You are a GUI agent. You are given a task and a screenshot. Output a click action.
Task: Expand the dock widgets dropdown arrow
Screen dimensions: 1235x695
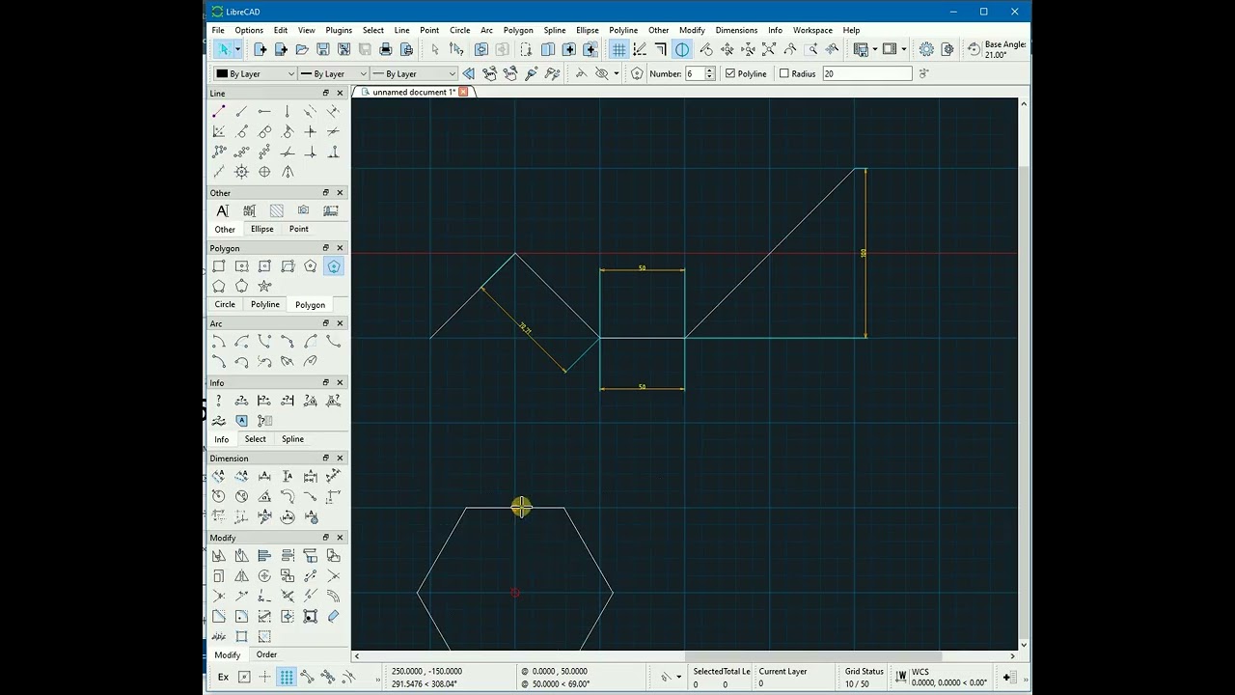click(x=904, y=49)
